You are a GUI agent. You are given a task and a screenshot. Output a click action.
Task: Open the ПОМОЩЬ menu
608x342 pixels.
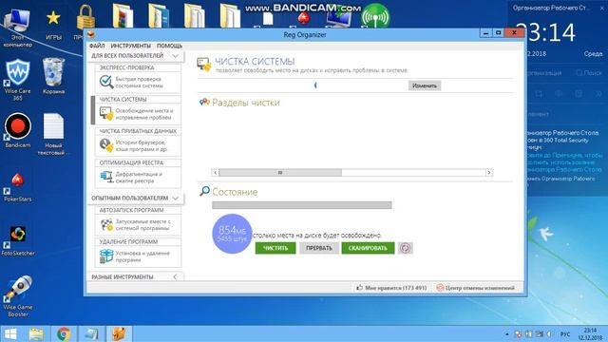tap(169, 46)
